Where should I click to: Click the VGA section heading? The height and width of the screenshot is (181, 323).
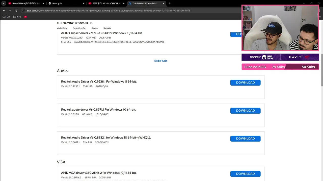click(x=61, y=162)
